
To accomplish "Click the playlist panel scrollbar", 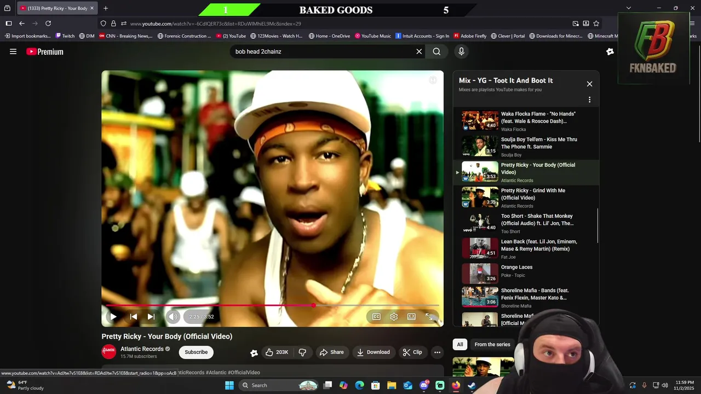I will pyautogui.click(x=597, y=225).
